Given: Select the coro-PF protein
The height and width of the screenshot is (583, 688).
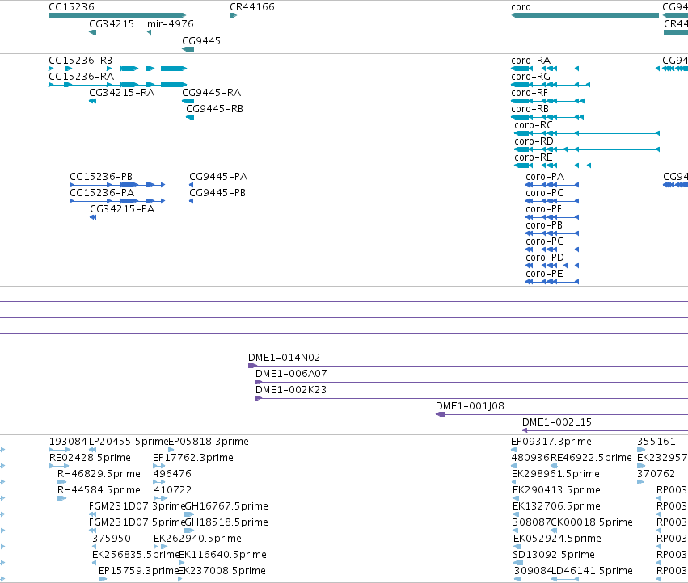Looking at the screenshot, I should (x=552, y=217).
